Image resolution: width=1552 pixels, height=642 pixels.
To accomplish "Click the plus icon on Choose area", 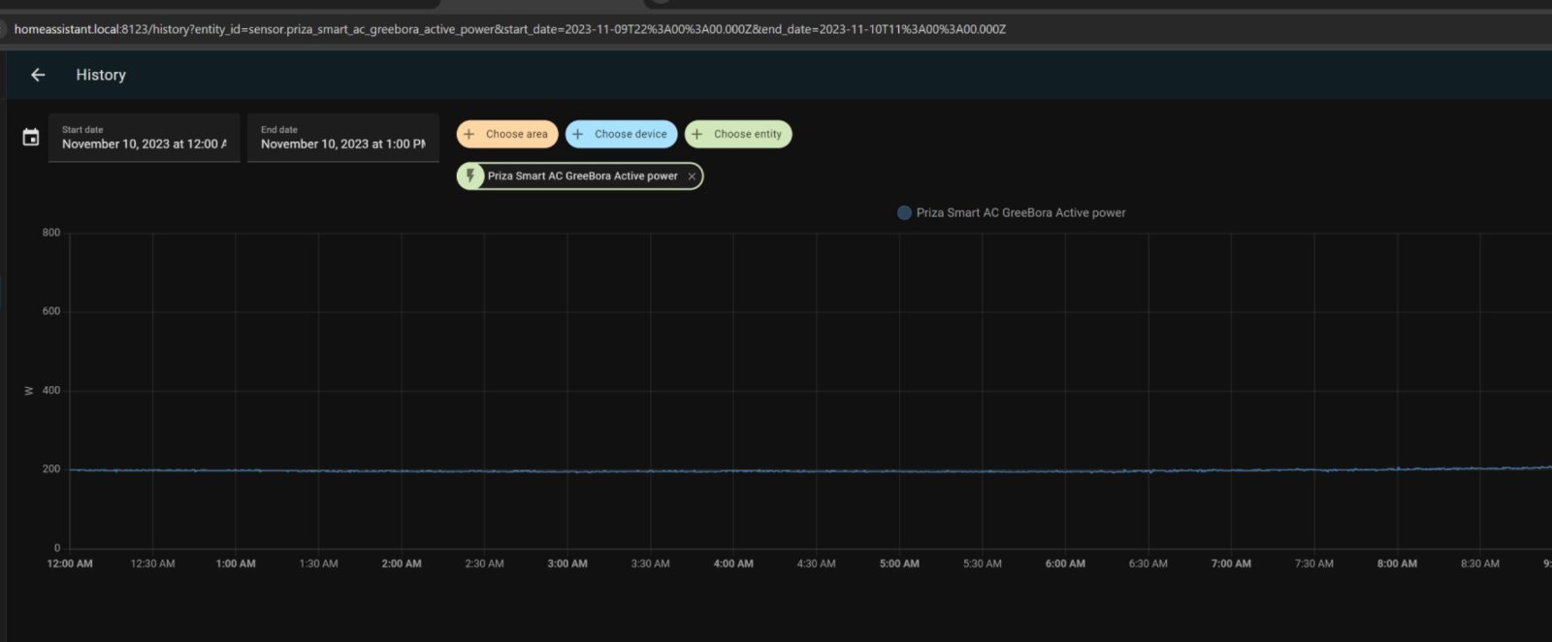I will (469, 134).
